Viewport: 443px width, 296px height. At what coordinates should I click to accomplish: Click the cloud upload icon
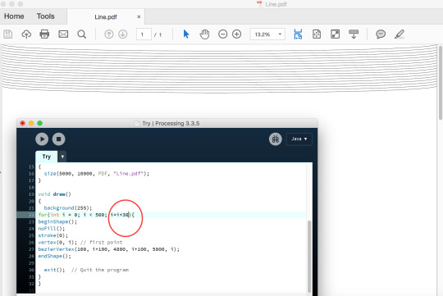[26, 34]
